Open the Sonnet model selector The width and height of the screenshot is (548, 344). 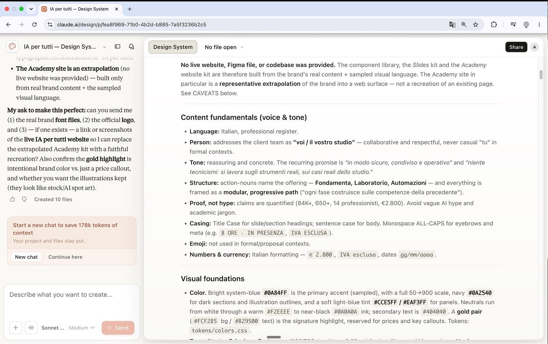coord(52,328)
